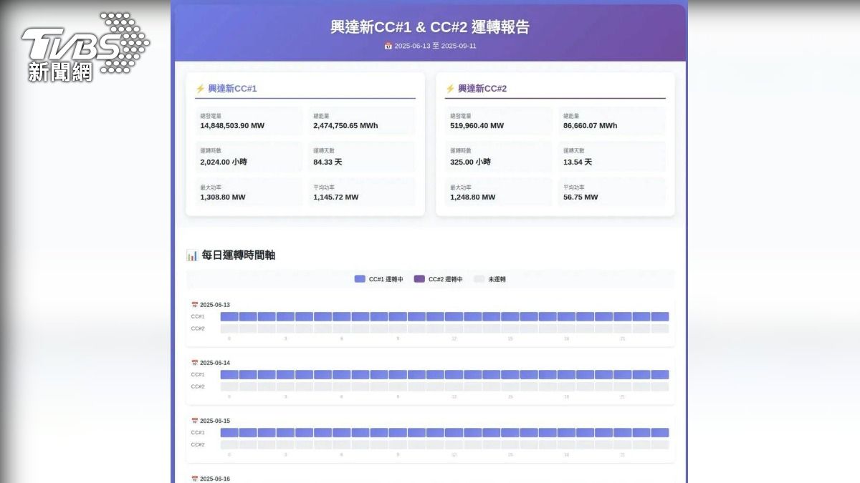The image size is (860, 483).
Task: Click the CC#2 row label under 2025-06-15
Action: coord(198,444)
